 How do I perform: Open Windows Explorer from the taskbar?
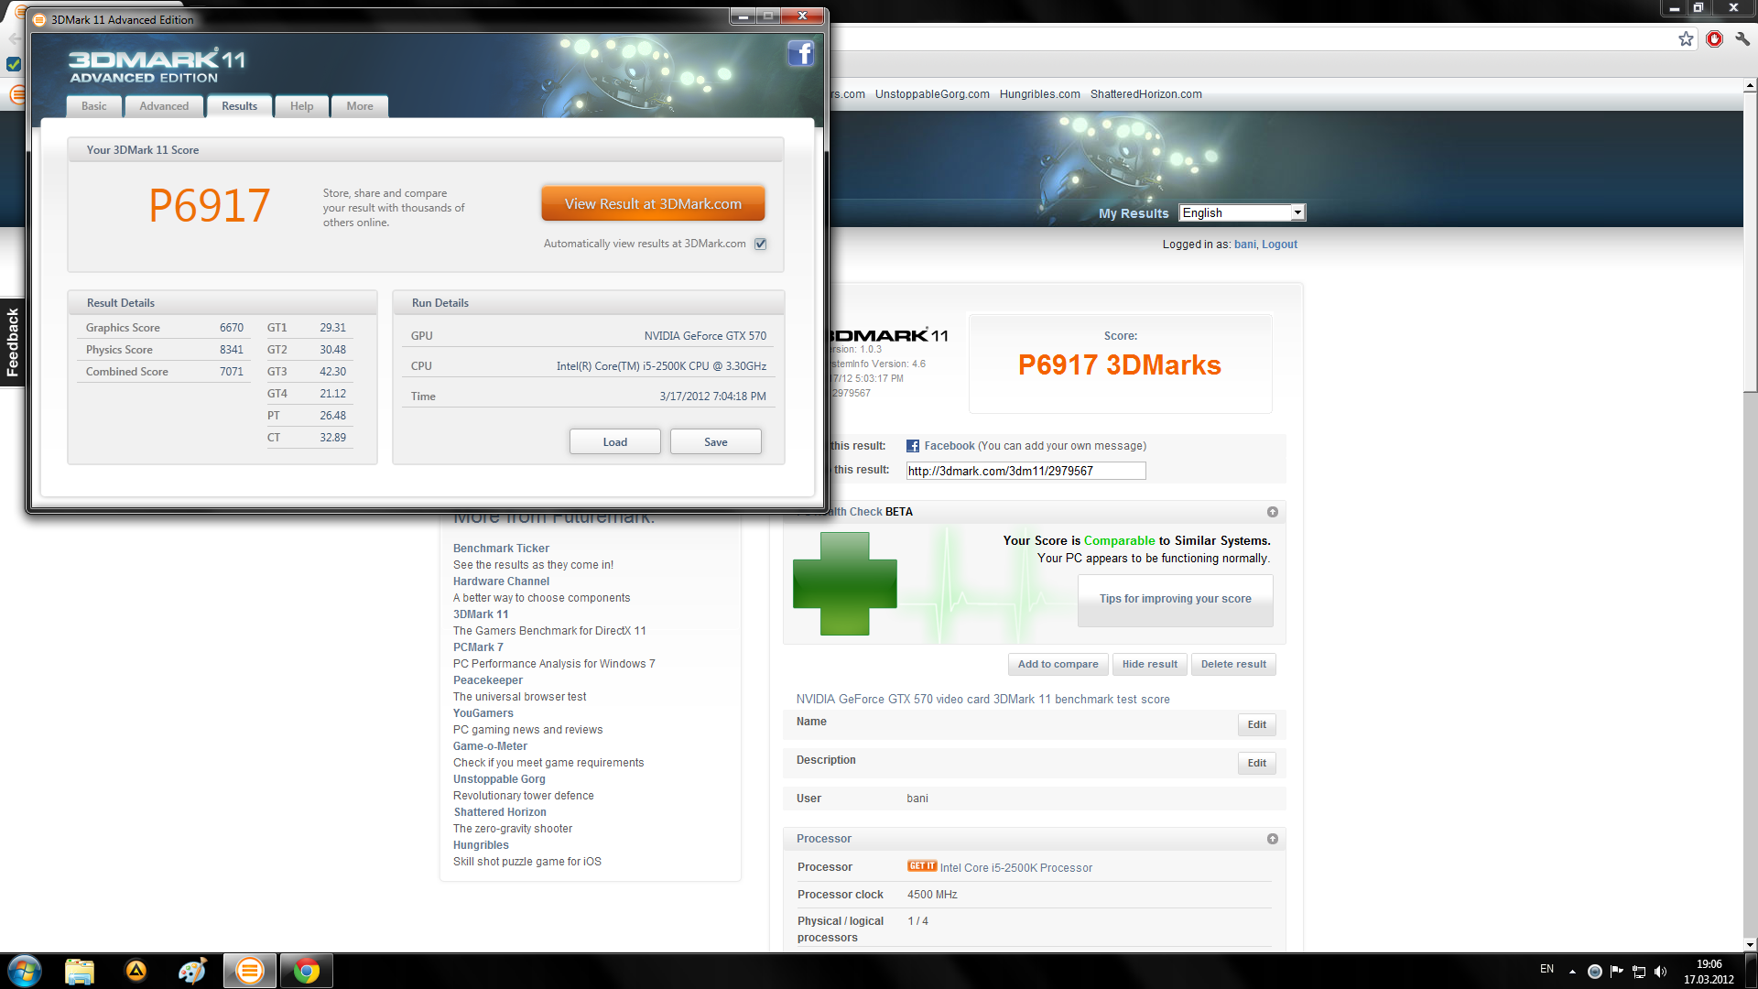pyautogui.click(x=80, y=971)
